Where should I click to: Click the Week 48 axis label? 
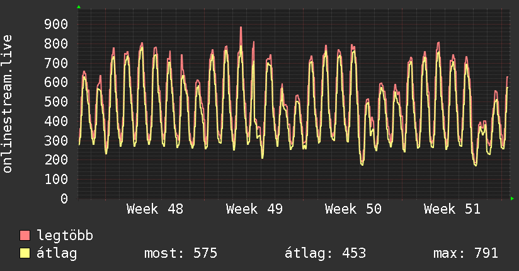pyautogui.click(x=155, y=209)
